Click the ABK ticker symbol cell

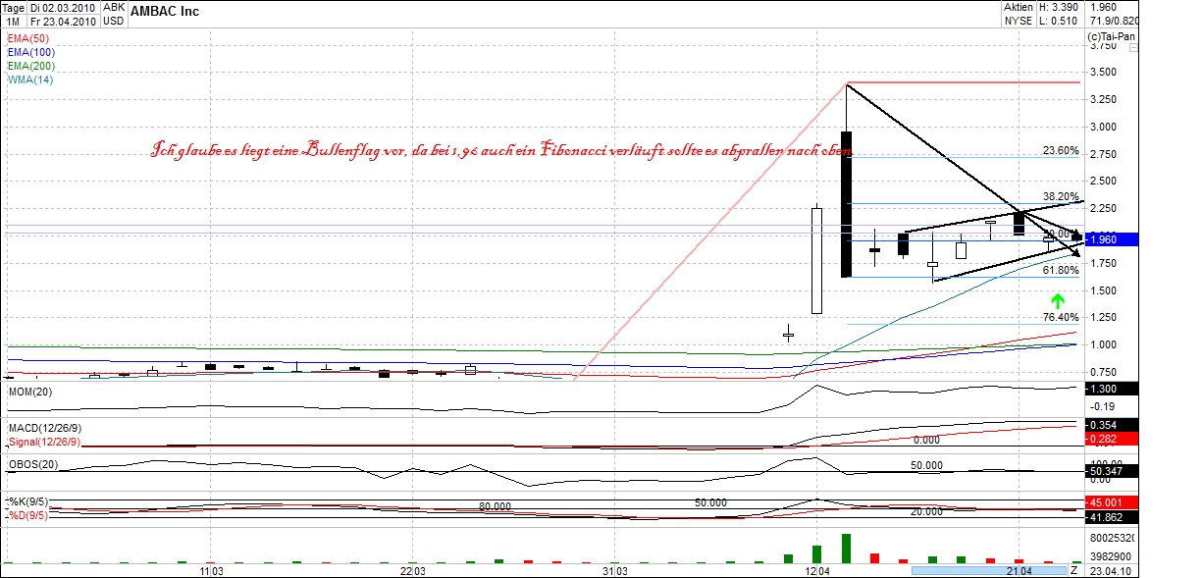pos(114,7)
